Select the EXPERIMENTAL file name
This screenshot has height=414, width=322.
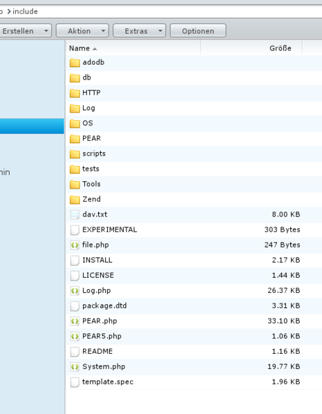pos(110,229)
